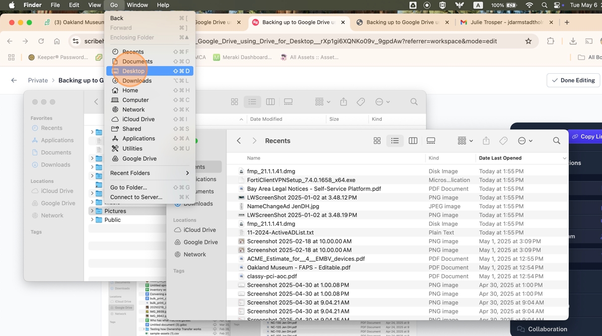The width and height of the screenshot is (602, 336).
Task: Click the Done Editing button
Action: pos(573,80)
